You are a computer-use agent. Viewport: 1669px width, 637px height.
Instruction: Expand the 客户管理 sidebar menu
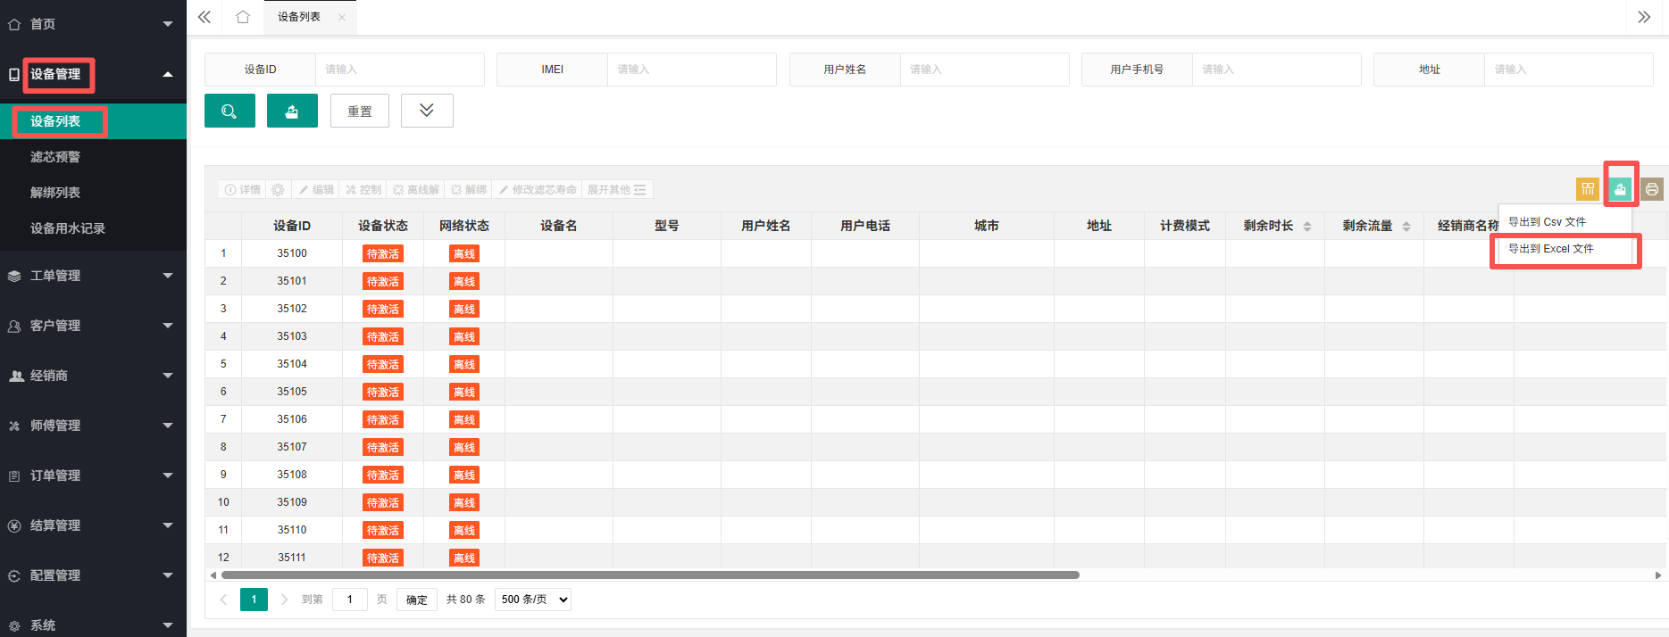coord(93,326)
